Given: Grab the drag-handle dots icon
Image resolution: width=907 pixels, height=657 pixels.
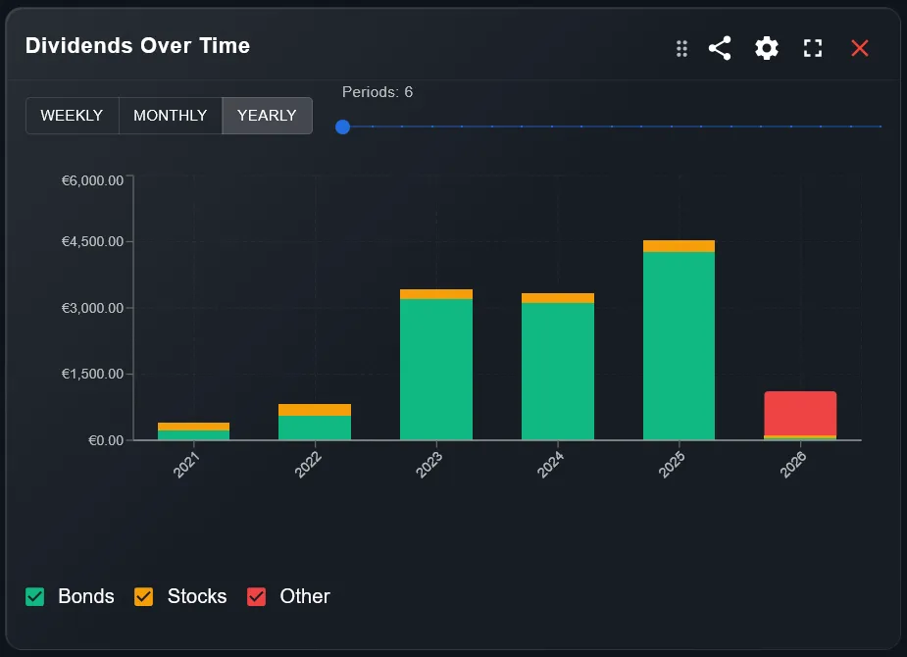Looking at the screenshot, I should [681, 47].
